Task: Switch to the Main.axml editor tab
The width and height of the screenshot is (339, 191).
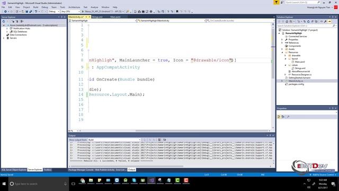Action: click(x=115, y=17)
